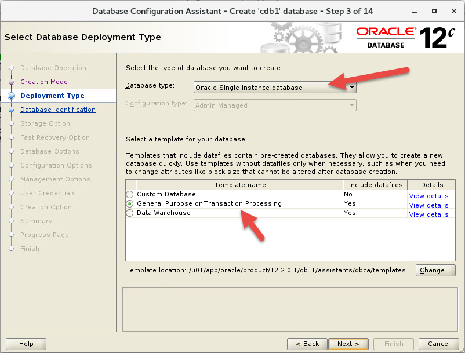Click the Finish button
465x353 pixels.
[x=394, y=344]
